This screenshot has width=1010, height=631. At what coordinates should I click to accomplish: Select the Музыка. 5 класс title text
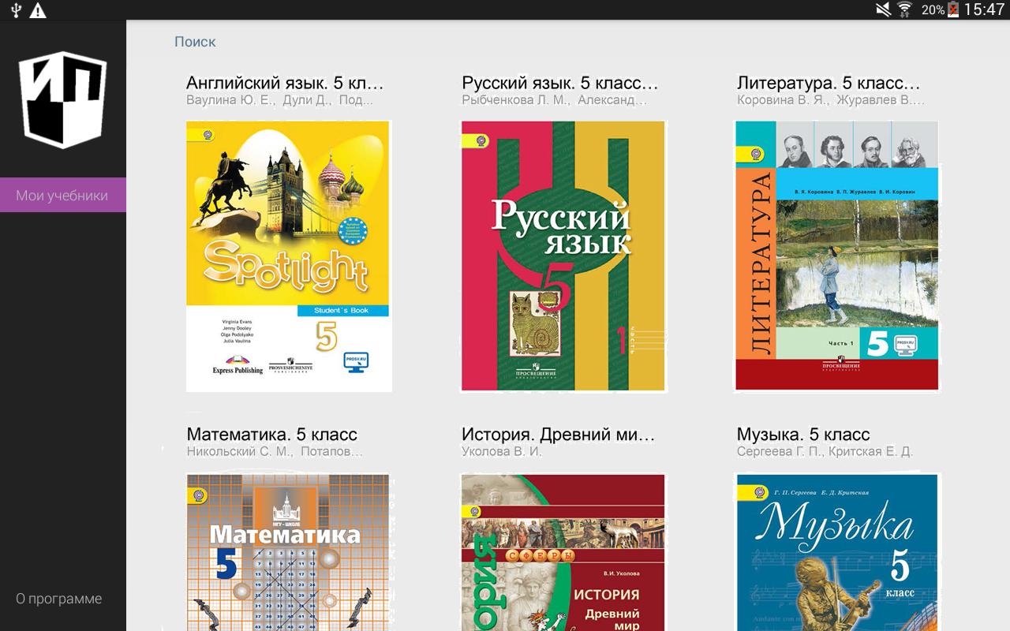803,435
